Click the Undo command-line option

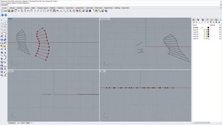(x=55, y=1)
